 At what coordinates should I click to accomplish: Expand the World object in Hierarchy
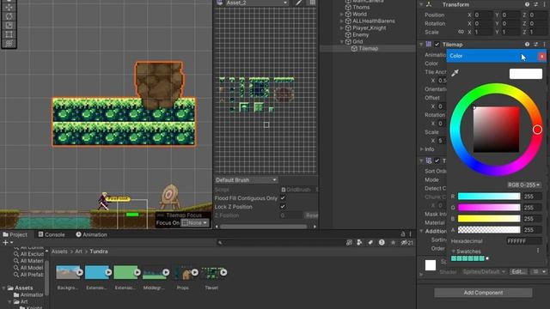click(342, 15)
